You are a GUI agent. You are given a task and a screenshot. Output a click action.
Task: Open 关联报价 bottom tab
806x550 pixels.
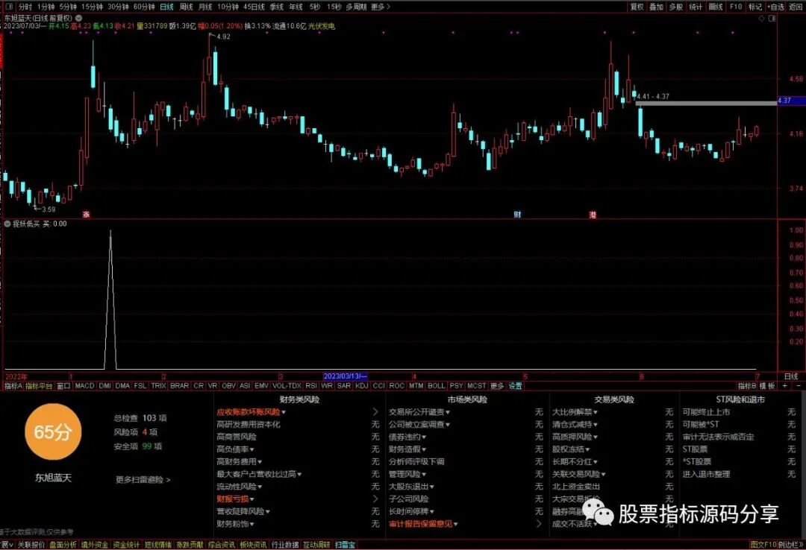(x=31, y=545)
